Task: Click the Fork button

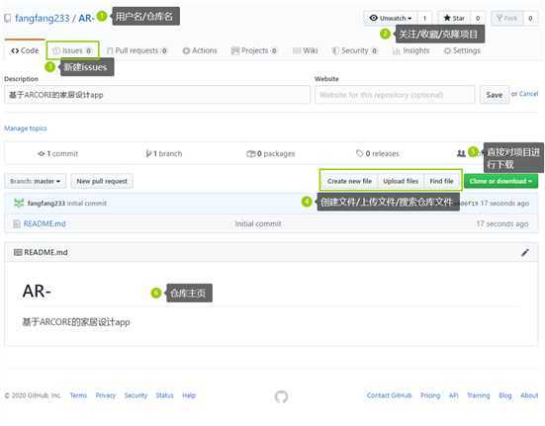Action: coord(506,18)
